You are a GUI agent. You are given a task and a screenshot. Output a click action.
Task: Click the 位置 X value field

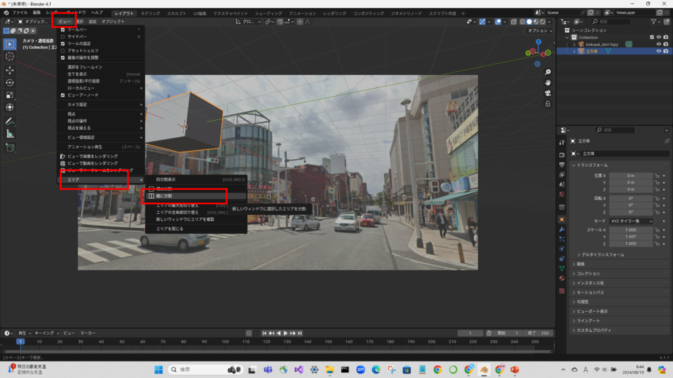tap(630, 176)
